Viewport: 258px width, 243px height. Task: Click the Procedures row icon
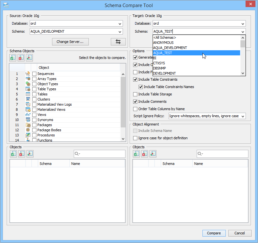coord(28,135)
